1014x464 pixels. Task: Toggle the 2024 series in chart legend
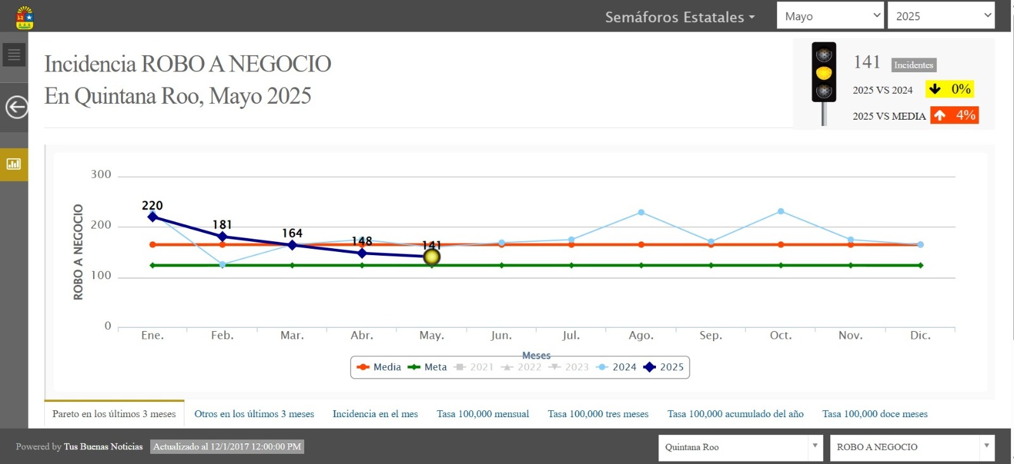617,367
